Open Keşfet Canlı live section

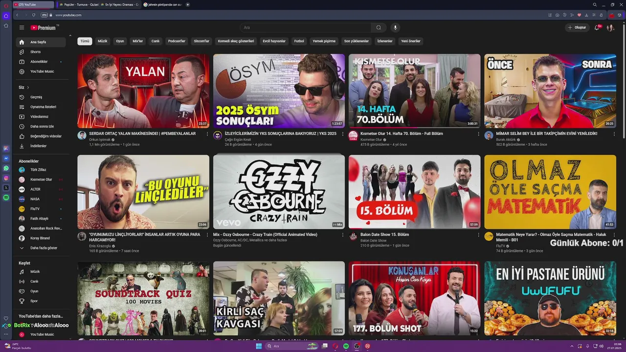pyautogui.click(x=41, y=281)
